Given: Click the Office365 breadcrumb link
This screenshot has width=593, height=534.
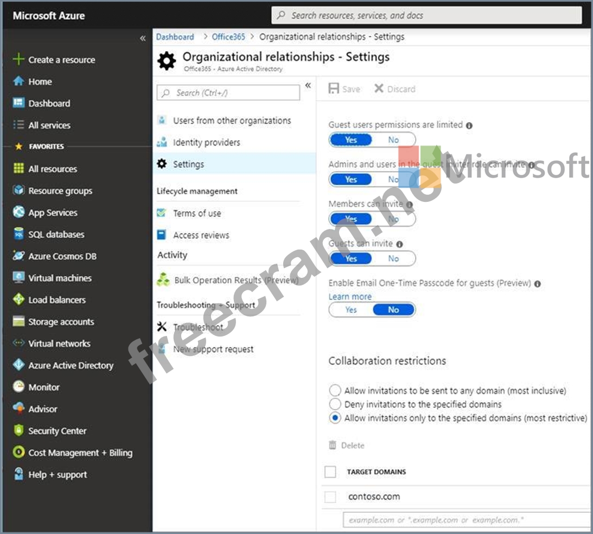Looking at the screenshot, I should point(228,37).
